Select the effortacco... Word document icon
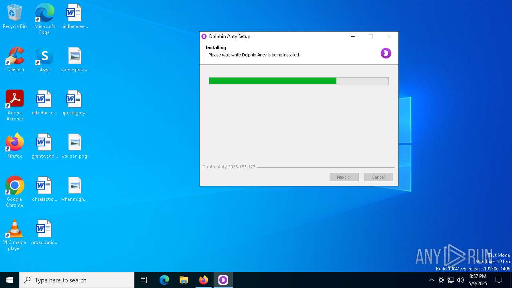This screenshot has width=512, height=288. pyautogui.click(x=44, y=103)
